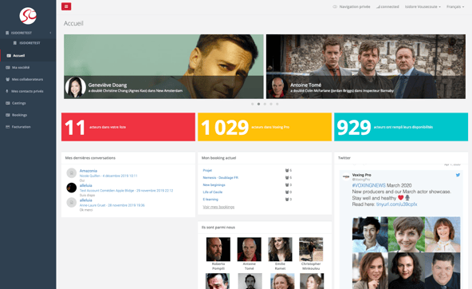Click the people icon in the New beginnings row
The image size is (472, 289).
[287, 185]
